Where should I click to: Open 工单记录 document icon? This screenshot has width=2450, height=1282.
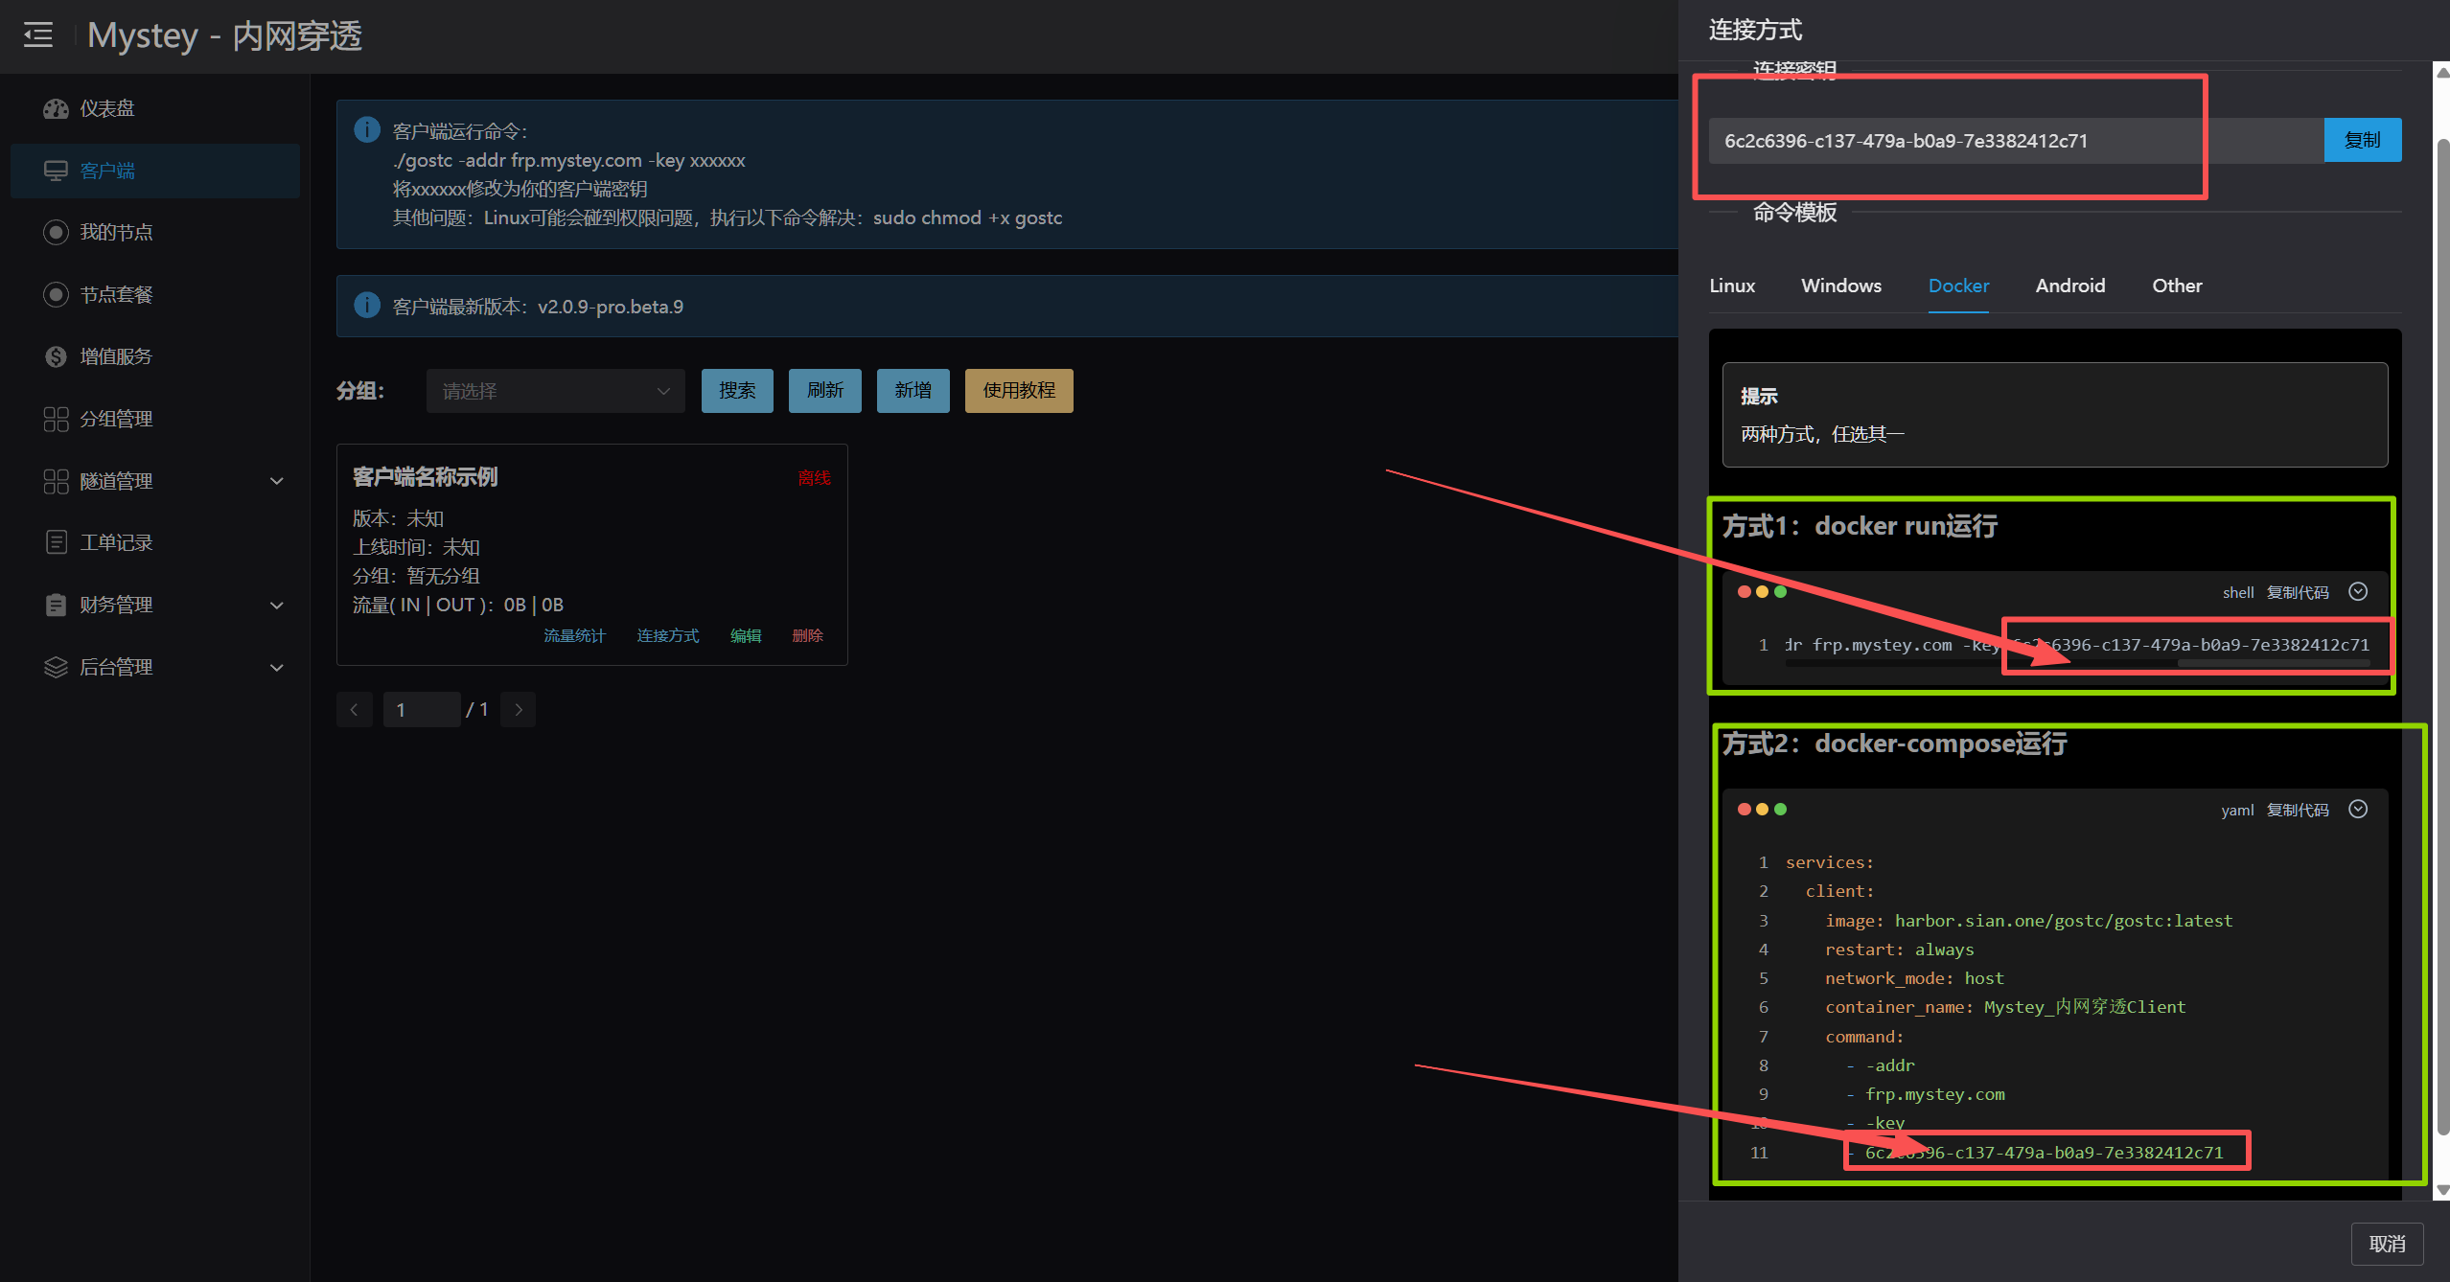(56, 542)
